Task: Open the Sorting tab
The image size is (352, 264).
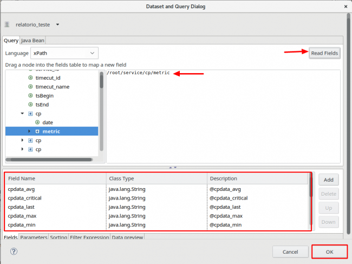Action: pos(58,237)
